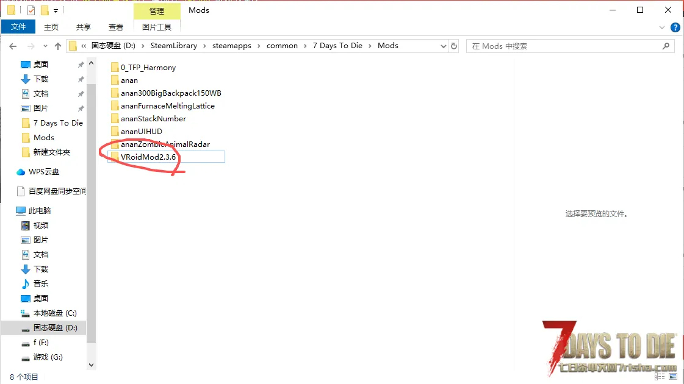The image size is (684, 384).
Task: Click steamapps in the breadcrumb path
Action: coord(231,46)
